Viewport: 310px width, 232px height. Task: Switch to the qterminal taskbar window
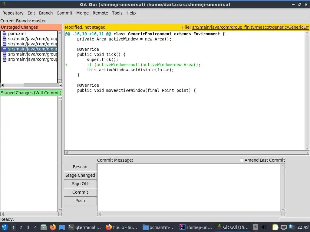[85, 227]
